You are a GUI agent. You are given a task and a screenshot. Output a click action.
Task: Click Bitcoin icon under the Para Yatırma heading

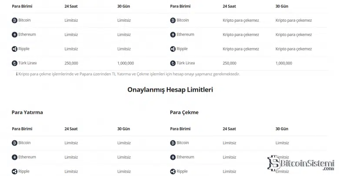[14, 143]
